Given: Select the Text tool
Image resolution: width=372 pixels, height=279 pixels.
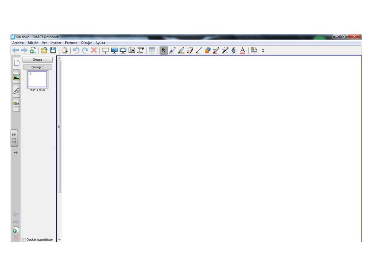Looking at the screenshot, I should [242, 50].
